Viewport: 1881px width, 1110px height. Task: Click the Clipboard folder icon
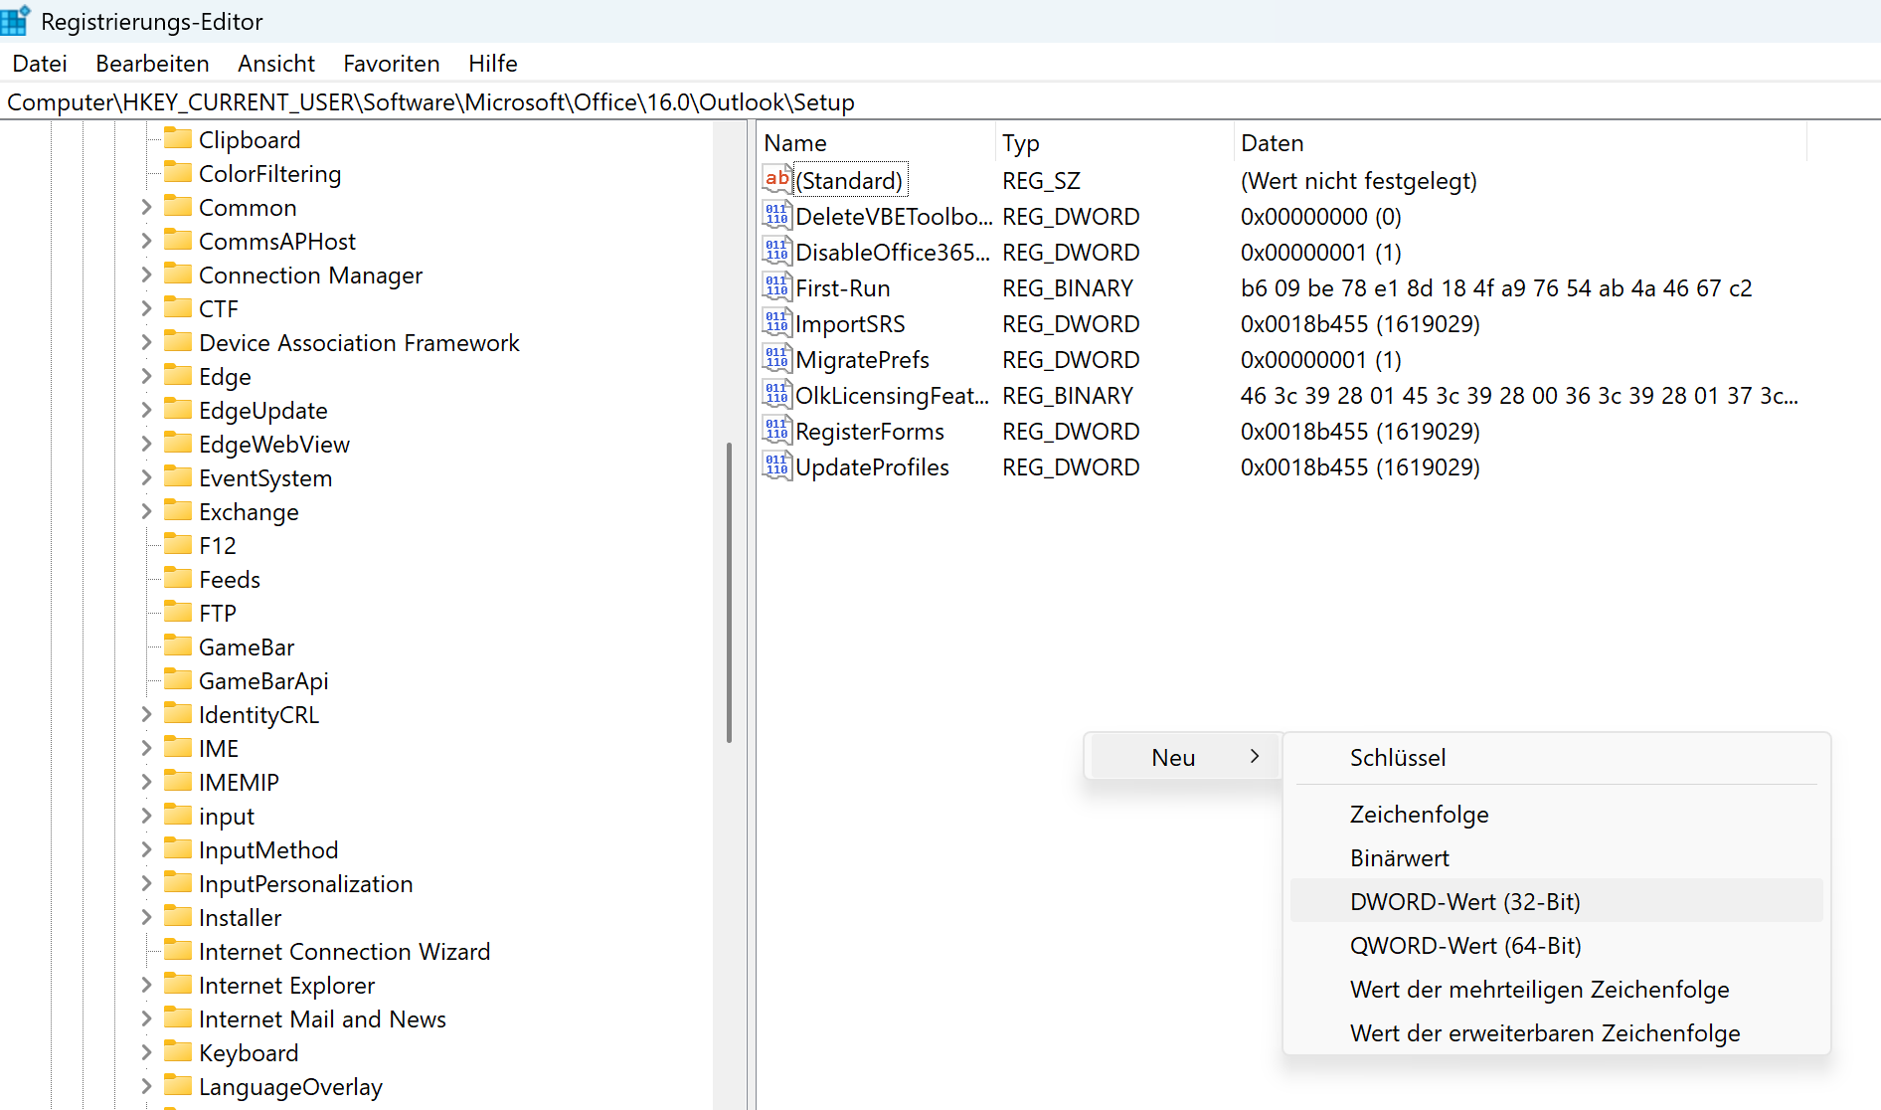[x=178, y=139]
